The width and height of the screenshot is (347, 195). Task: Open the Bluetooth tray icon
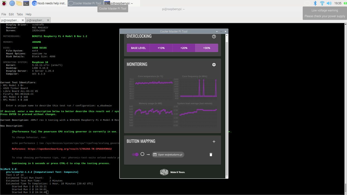[315, 3]
